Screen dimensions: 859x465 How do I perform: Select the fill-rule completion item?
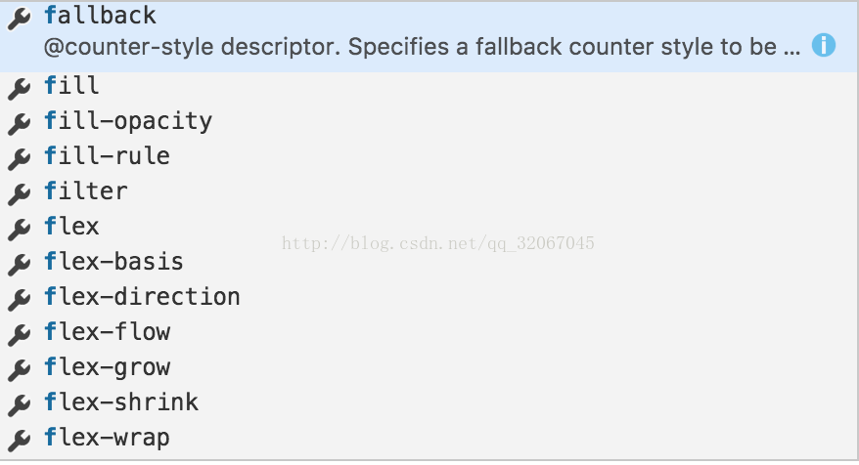click(429, 156)
